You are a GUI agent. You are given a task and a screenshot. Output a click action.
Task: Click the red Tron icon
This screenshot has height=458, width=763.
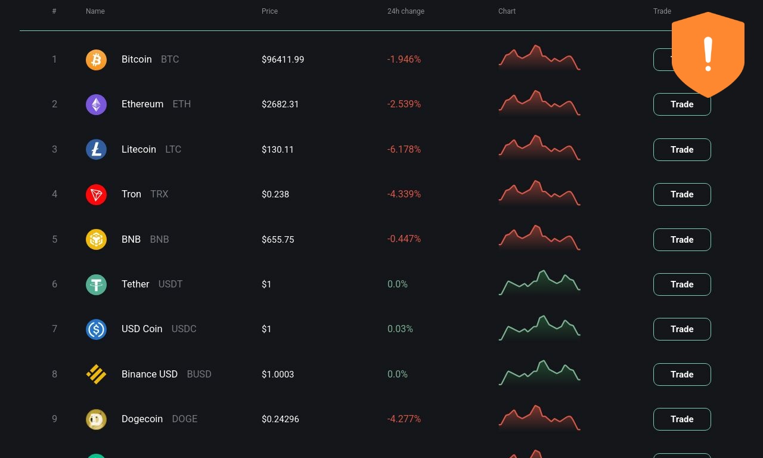pos(96,194)
